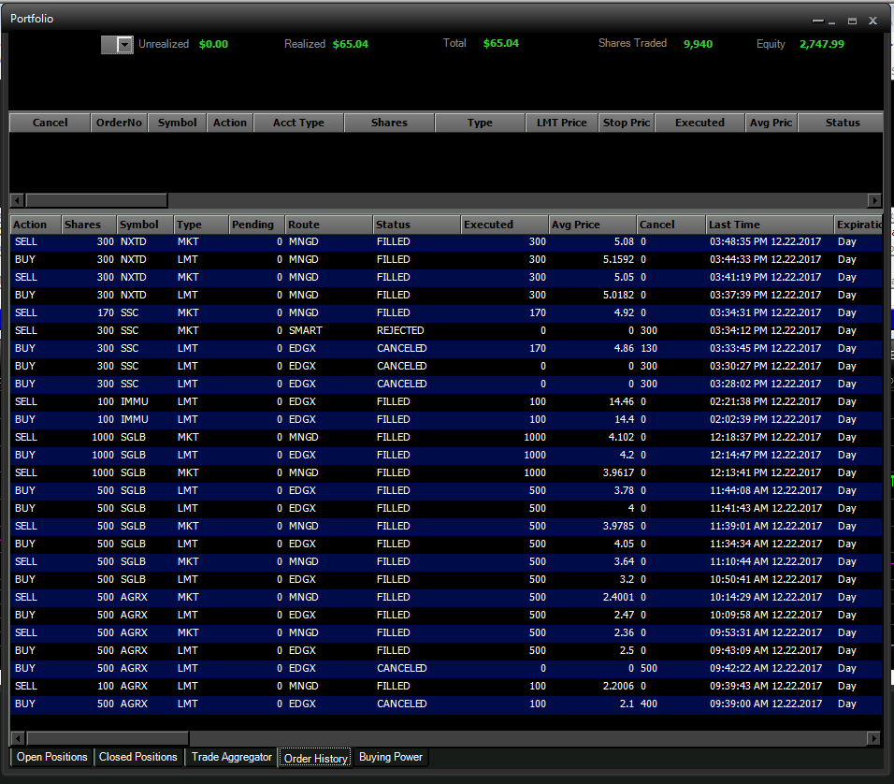Close the Portfolio window

tap(872, 21)
